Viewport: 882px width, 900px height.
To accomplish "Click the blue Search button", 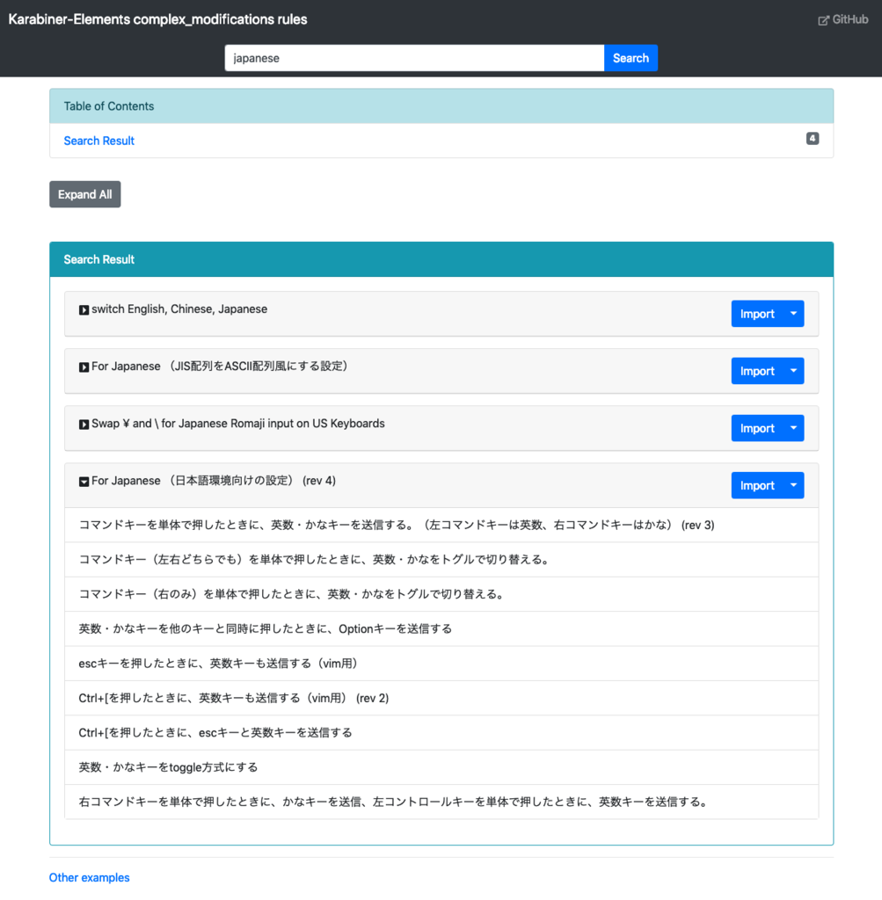I will pyautogui.click(x=631, y=58).
